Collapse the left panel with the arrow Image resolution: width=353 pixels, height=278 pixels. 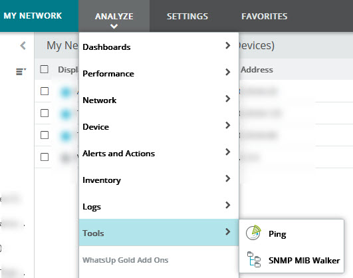(23, 46)
